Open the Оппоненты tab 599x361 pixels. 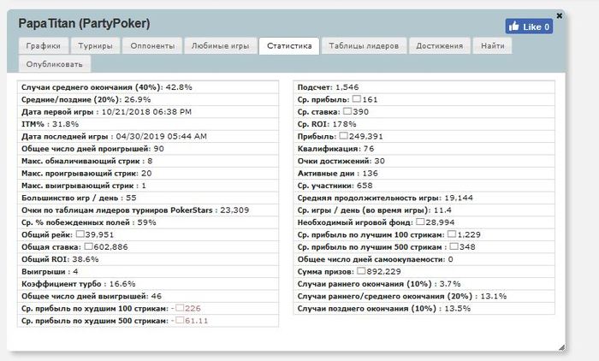[152, 46]
